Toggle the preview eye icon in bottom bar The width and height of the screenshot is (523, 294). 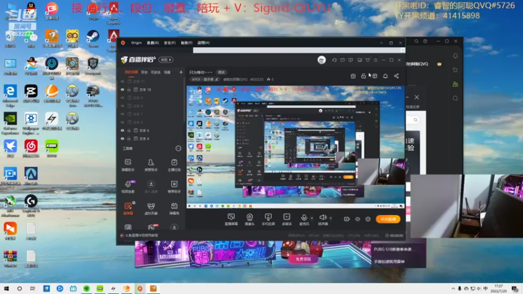coord(357,219)
